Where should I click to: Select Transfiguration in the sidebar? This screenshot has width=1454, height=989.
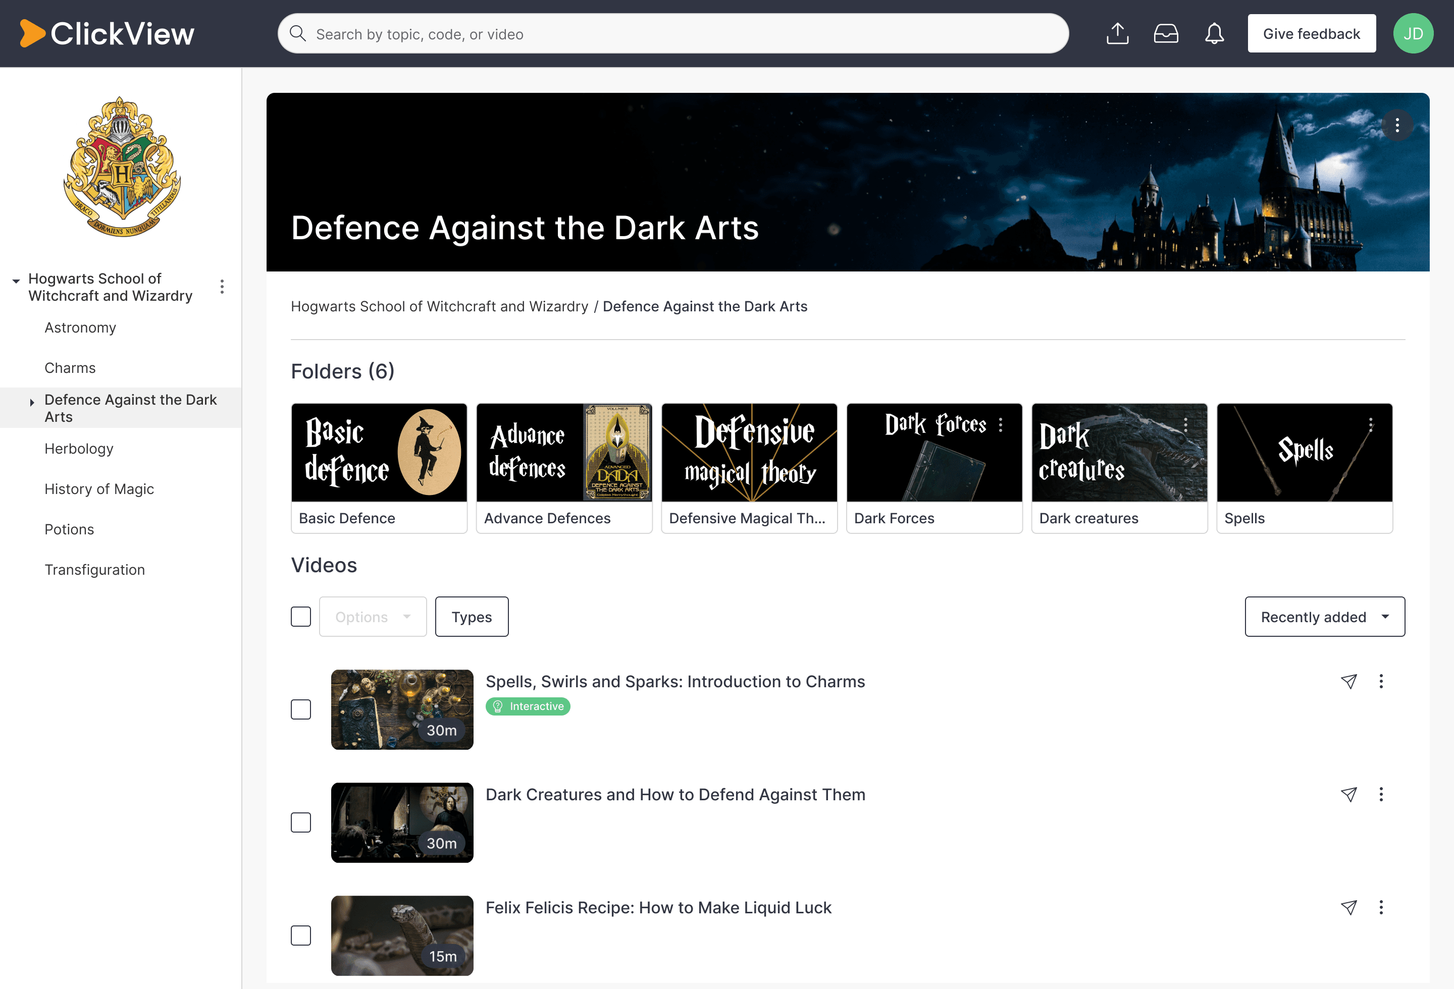[94, 570]
